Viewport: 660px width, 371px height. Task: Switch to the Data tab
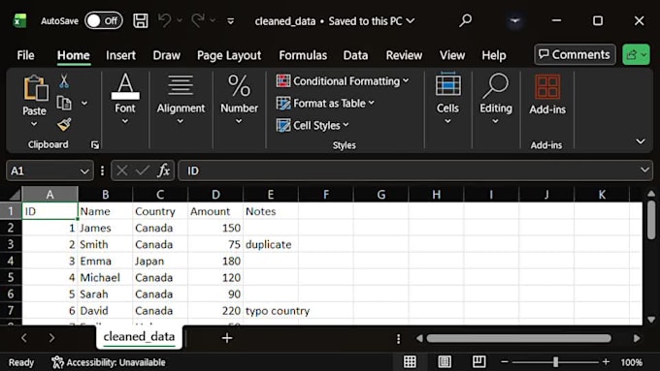point(355,55)
